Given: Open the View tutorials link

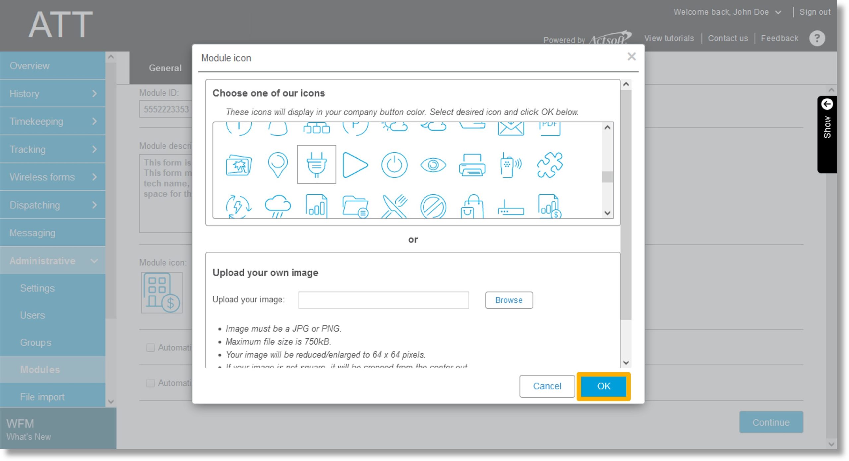Looking at the screenshot, I should click(669, 38).
